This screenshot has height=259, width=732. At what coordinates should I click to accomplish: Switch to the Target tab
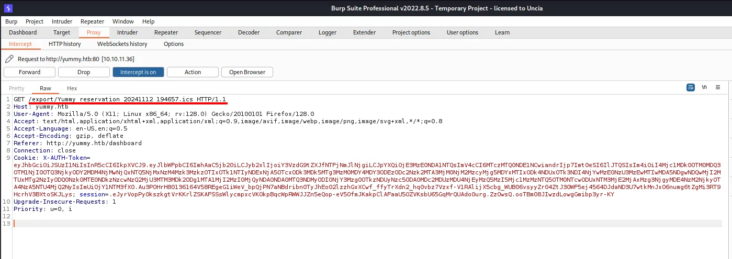pyautogui.click(x=62, y=32)
